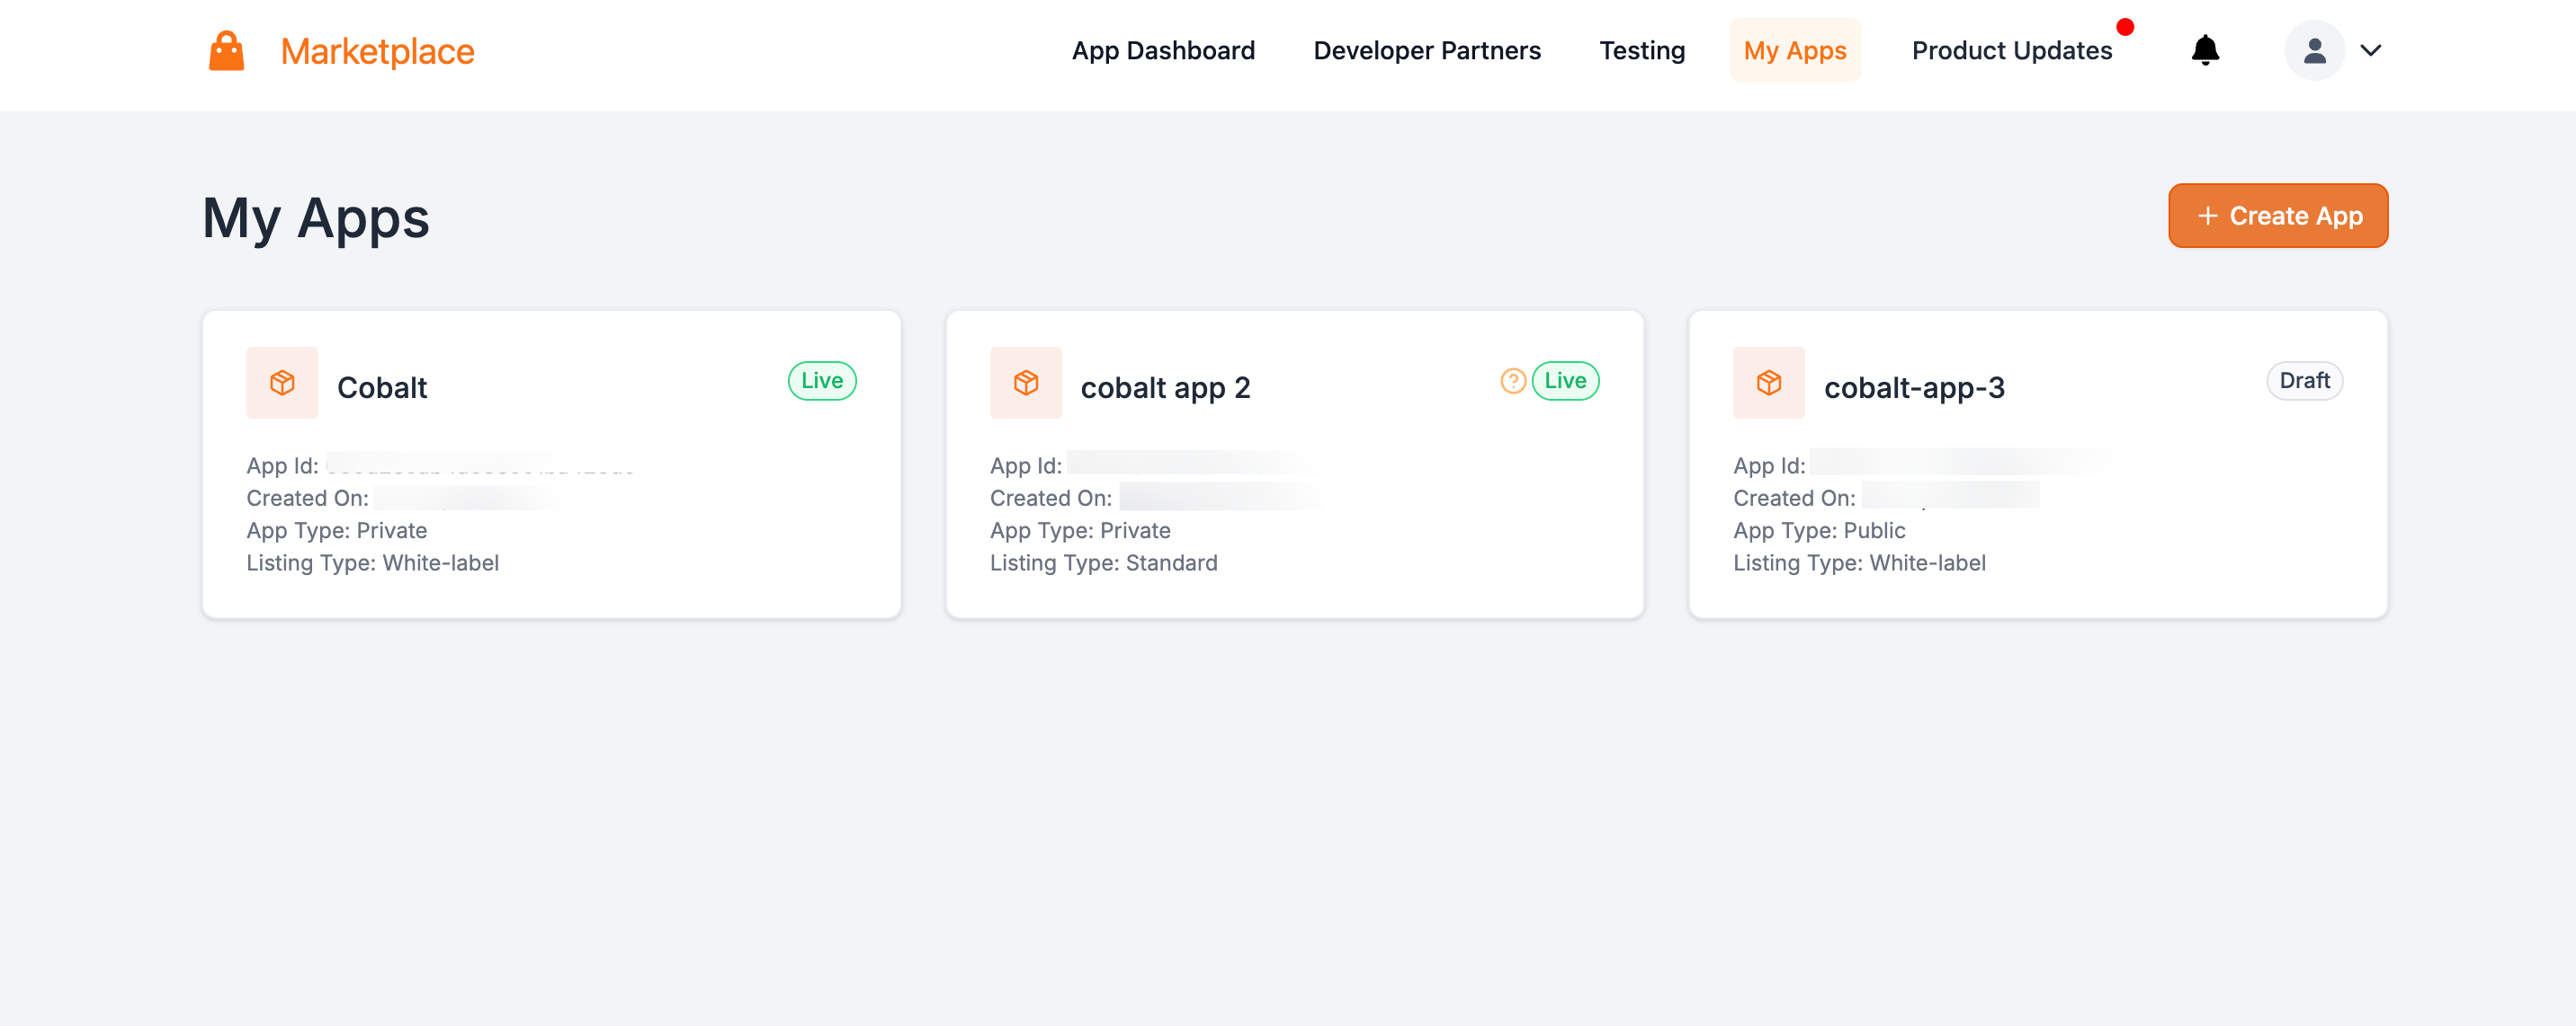Image resolution: width=2576 pixels, height=1026 pixels.
Task: Switch to the Testing section
Action: pos(1642,50)
